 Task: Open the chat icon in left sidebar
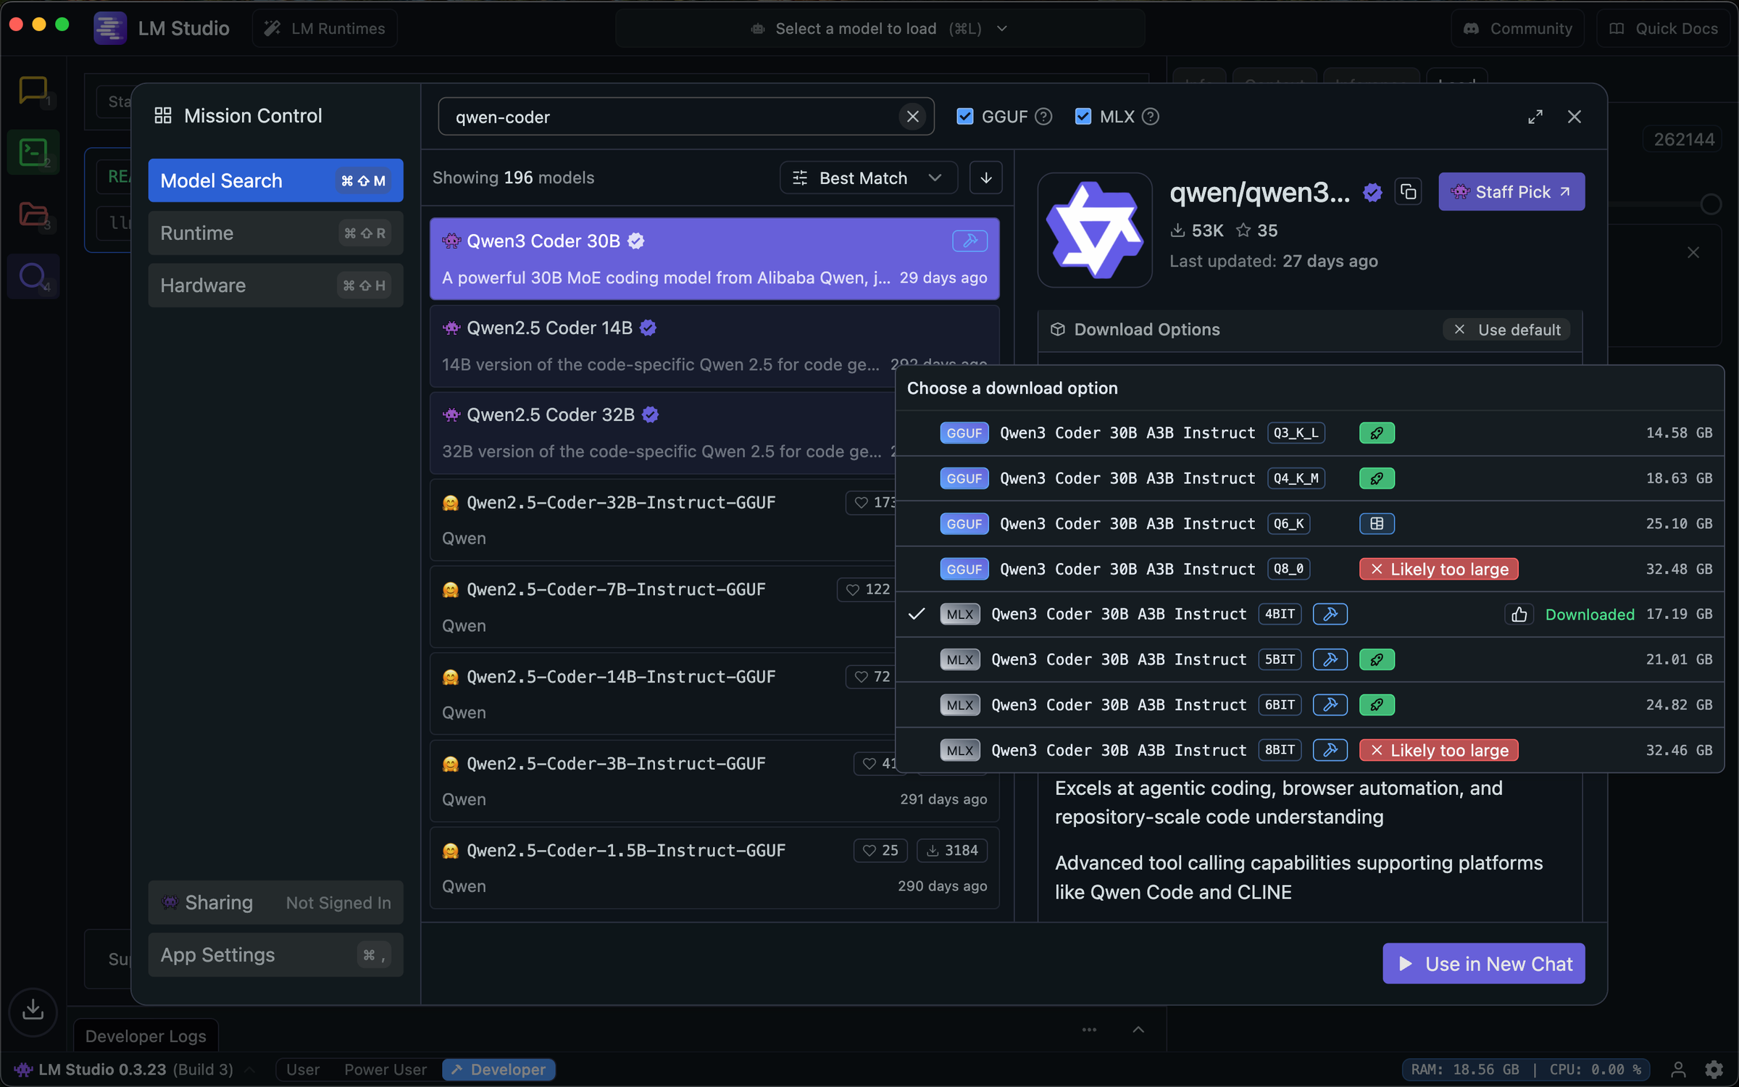(33, 91)
